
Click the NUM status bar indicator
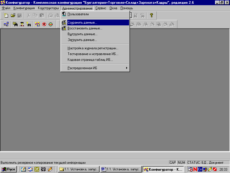point(181,163)
